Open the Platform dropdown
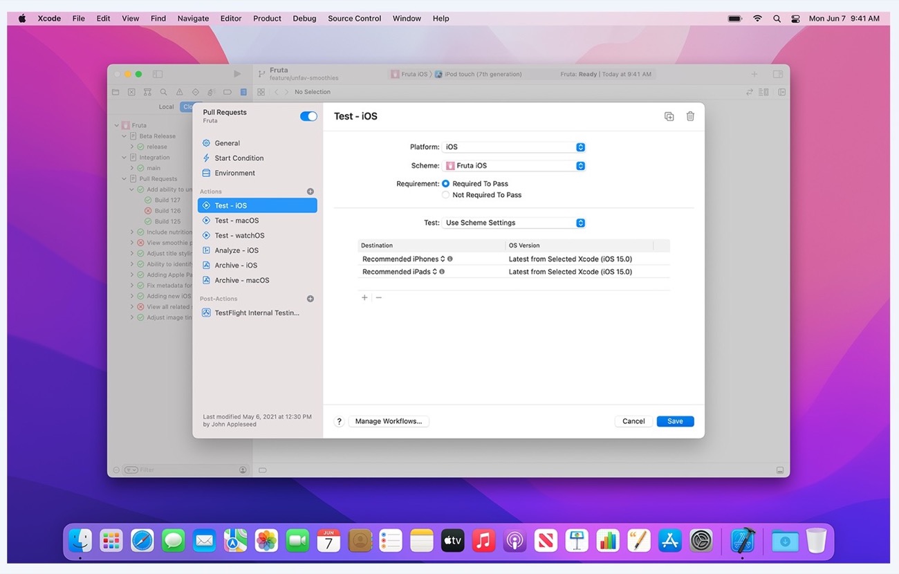This screenshot has height=574, width=899. point(515,147)
